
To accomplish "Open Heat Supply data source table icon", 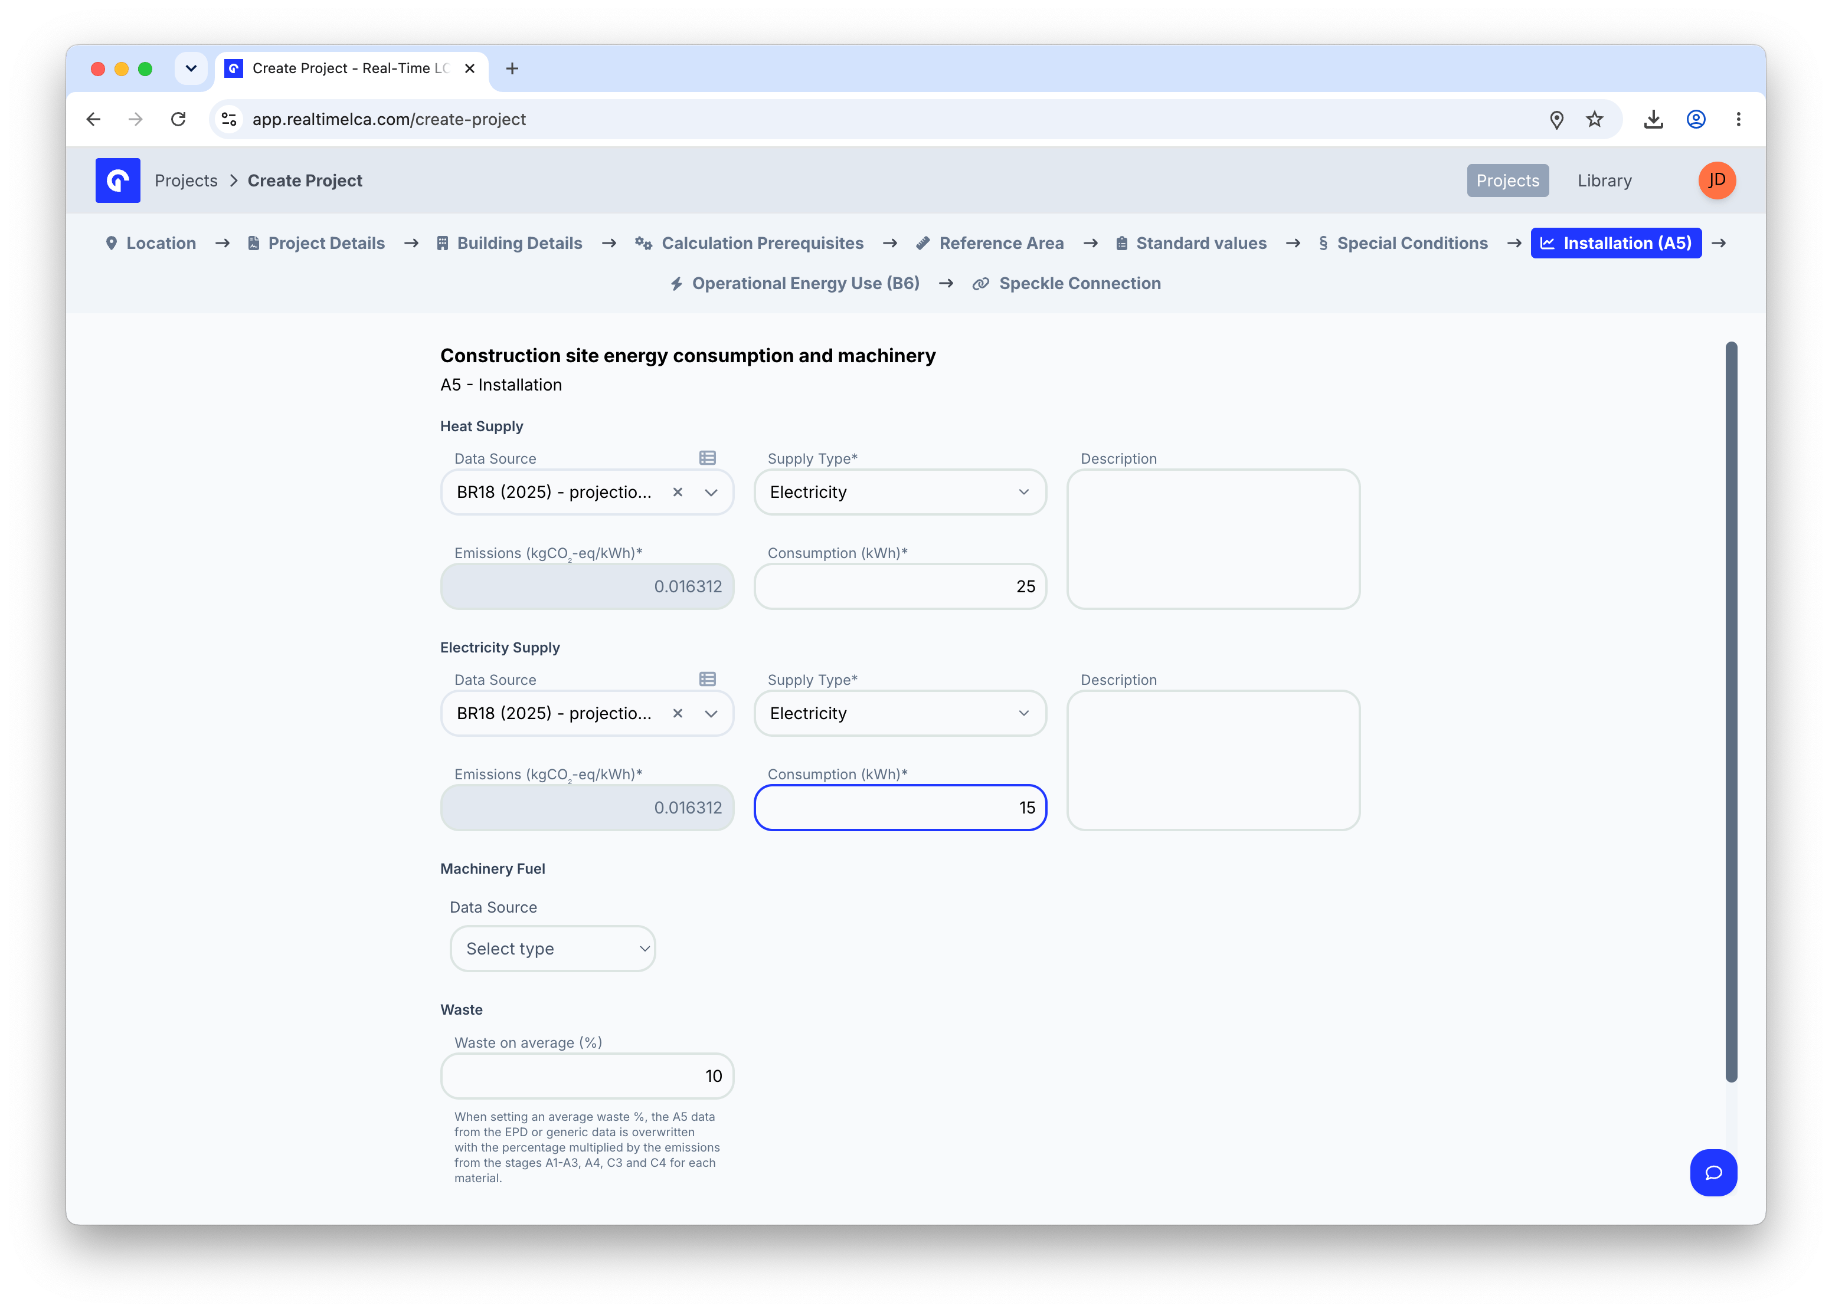I will point(708,458).
